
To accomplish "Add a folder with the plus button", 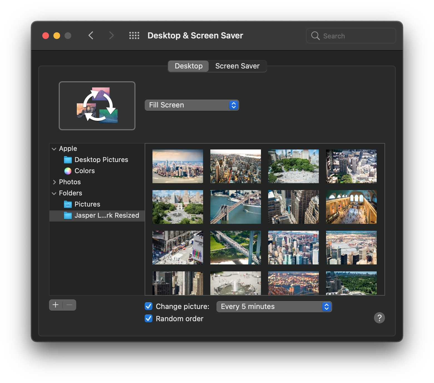I will tap(55, 305).
